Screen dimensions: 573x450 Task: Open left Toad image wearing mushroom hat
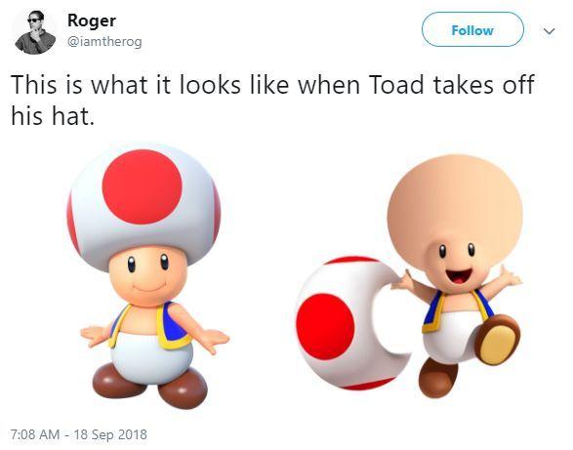pos(150,276)
